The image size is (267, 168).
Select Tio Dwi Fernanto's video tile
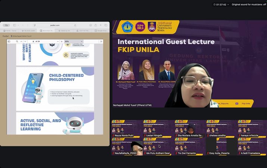189,147
